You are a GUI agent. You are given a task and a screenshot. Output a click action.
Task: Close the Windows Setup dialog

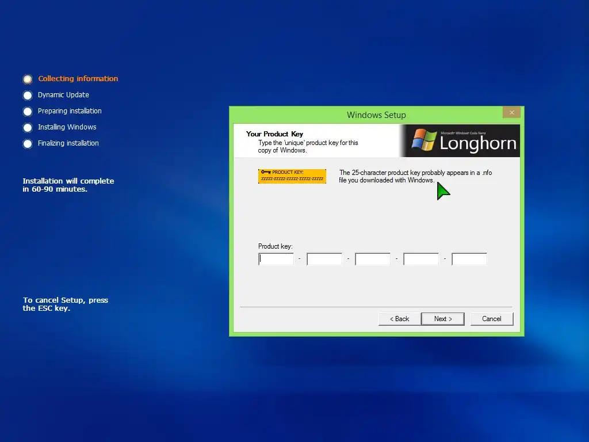click(x=511, y=112)
